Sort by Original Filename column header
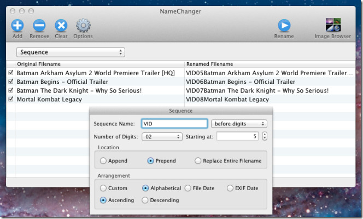The width and height of the screenshot is (363, 219). pyautogui.click(x=99, y=64)
